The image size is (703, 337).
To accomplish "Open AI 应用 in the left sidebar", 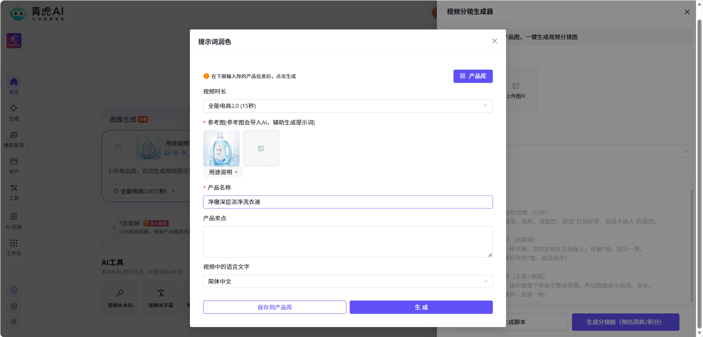I will tap(14, 221).
